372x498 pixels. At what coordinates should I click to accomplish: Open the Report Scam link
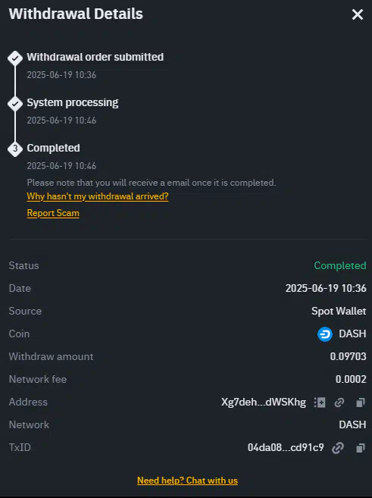tap(53, 213)
